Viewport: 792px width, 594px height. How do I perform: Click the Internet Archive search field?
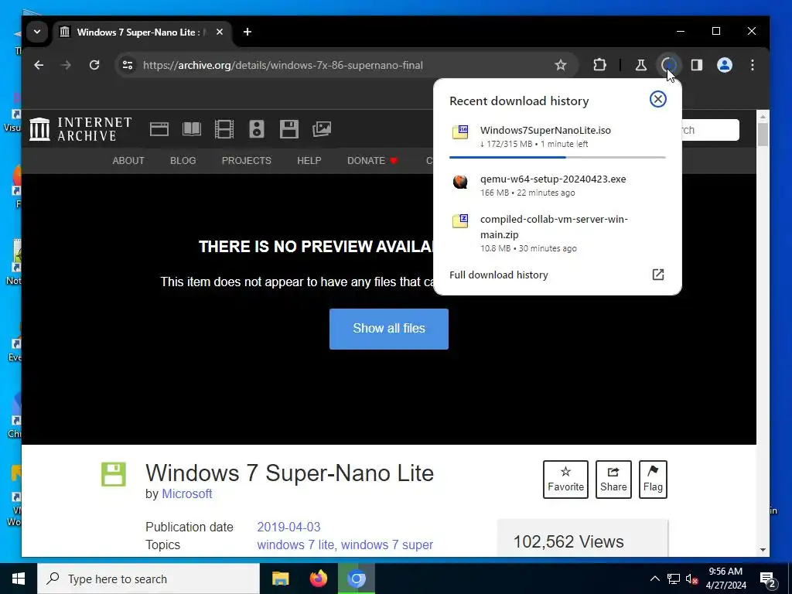click(x=710, y=130)
